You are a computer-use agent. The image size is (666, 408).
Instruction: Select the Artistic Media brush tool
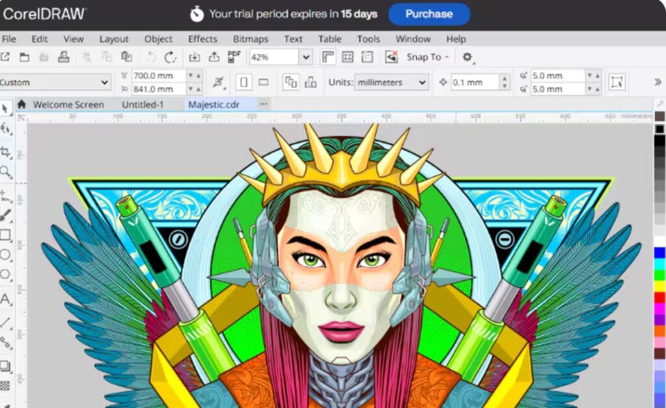5,216
